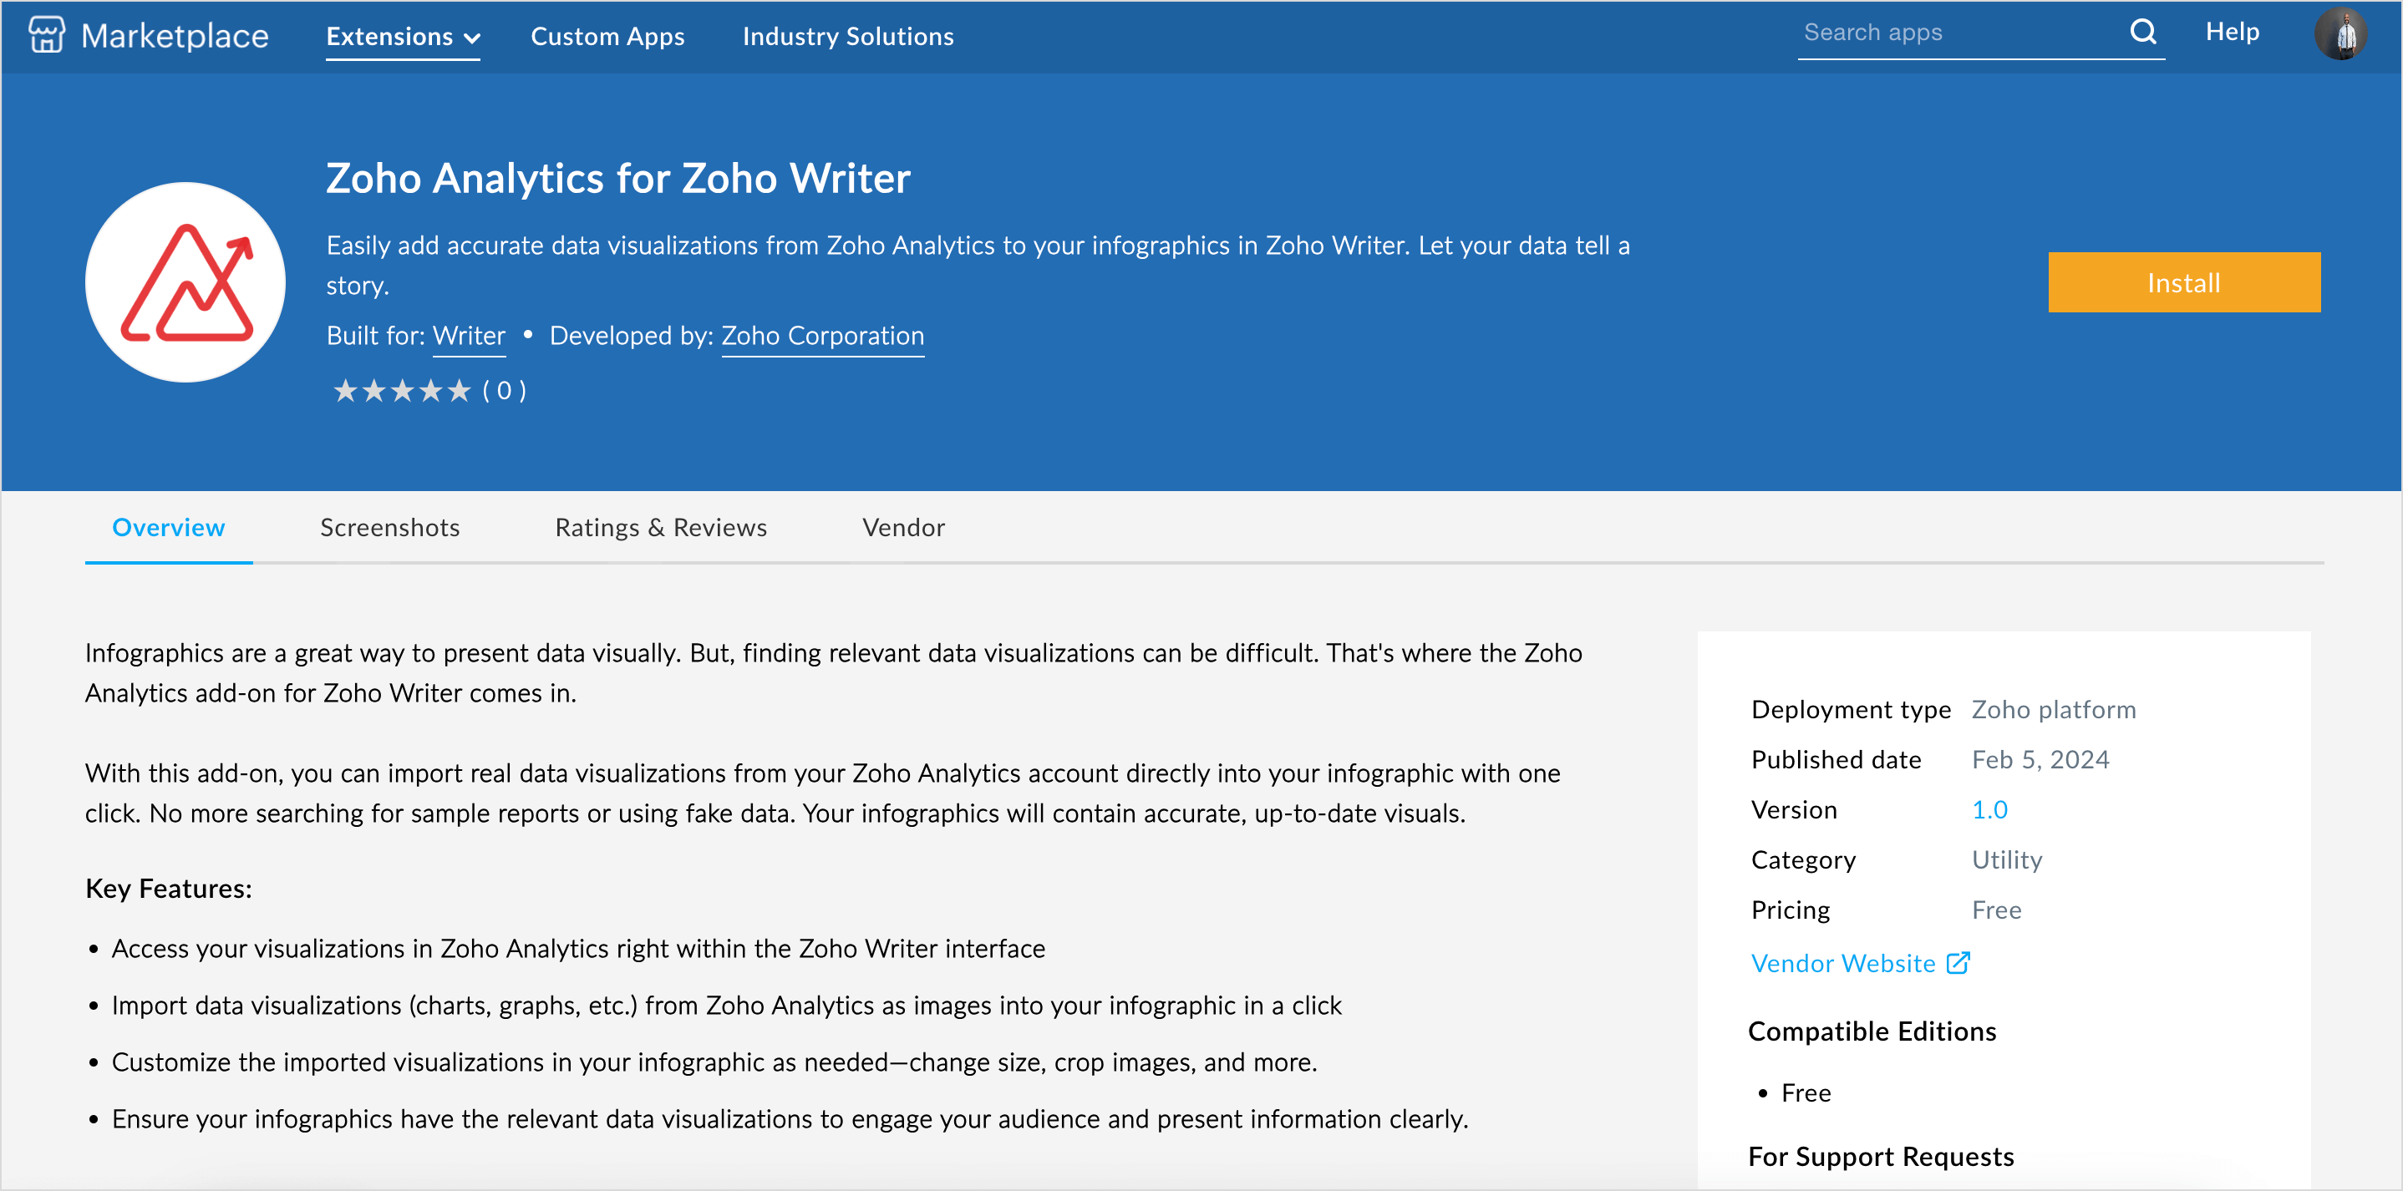Click the five-star rating icons

point(402,391)
